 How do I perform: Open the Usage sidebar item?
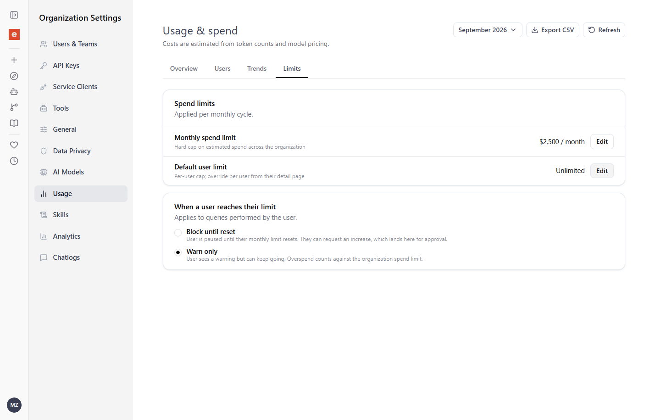(81, 194)
